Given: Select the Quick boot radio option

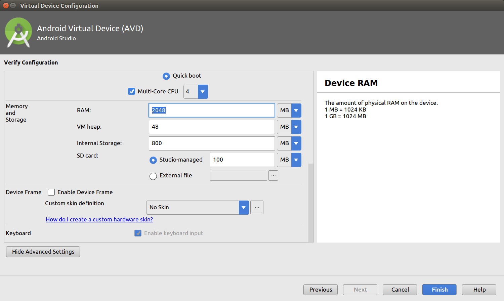Looking at the screenshot, I should pyautogui.click(x=166, y=76).
